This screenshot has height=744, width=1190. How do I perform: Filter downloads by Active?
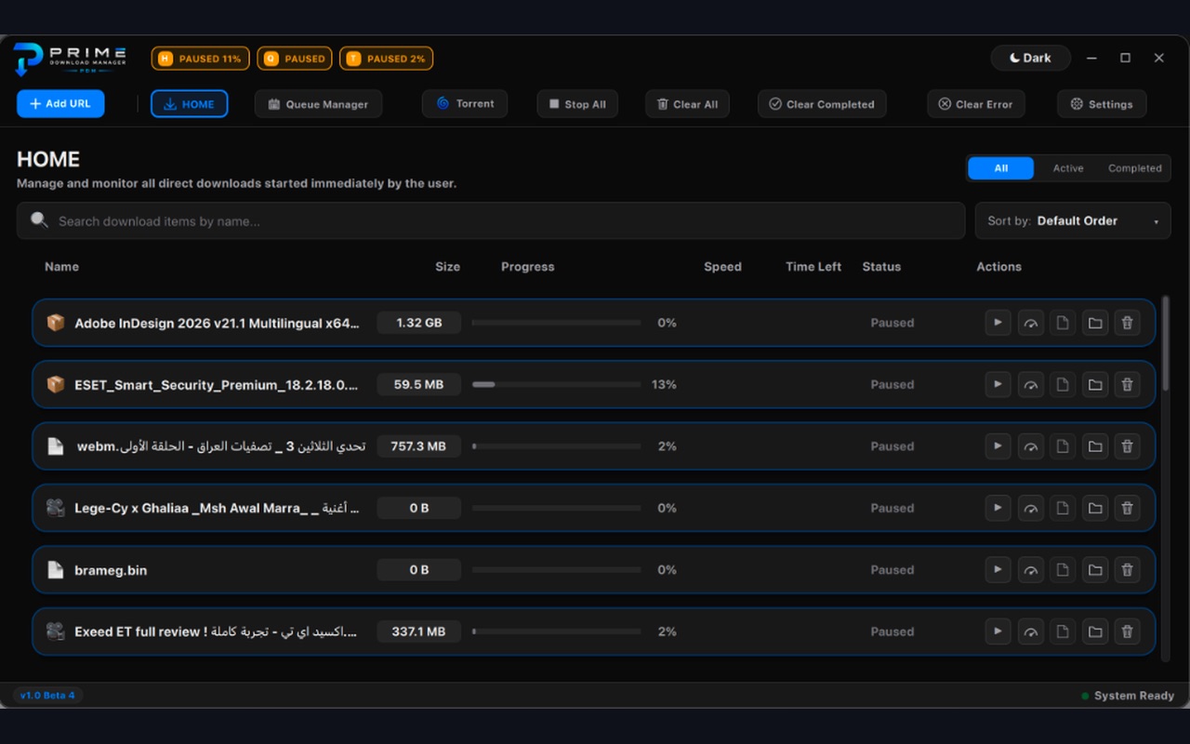tap(1068, 168)
